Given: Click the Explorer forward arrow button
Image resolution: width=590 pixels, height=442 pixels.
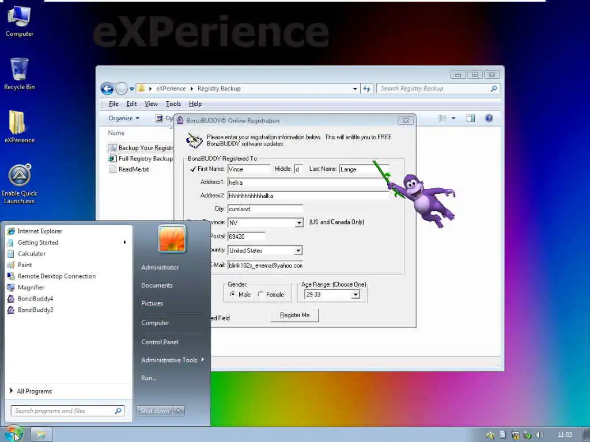Looking at the screenshot, I should 122,89.
